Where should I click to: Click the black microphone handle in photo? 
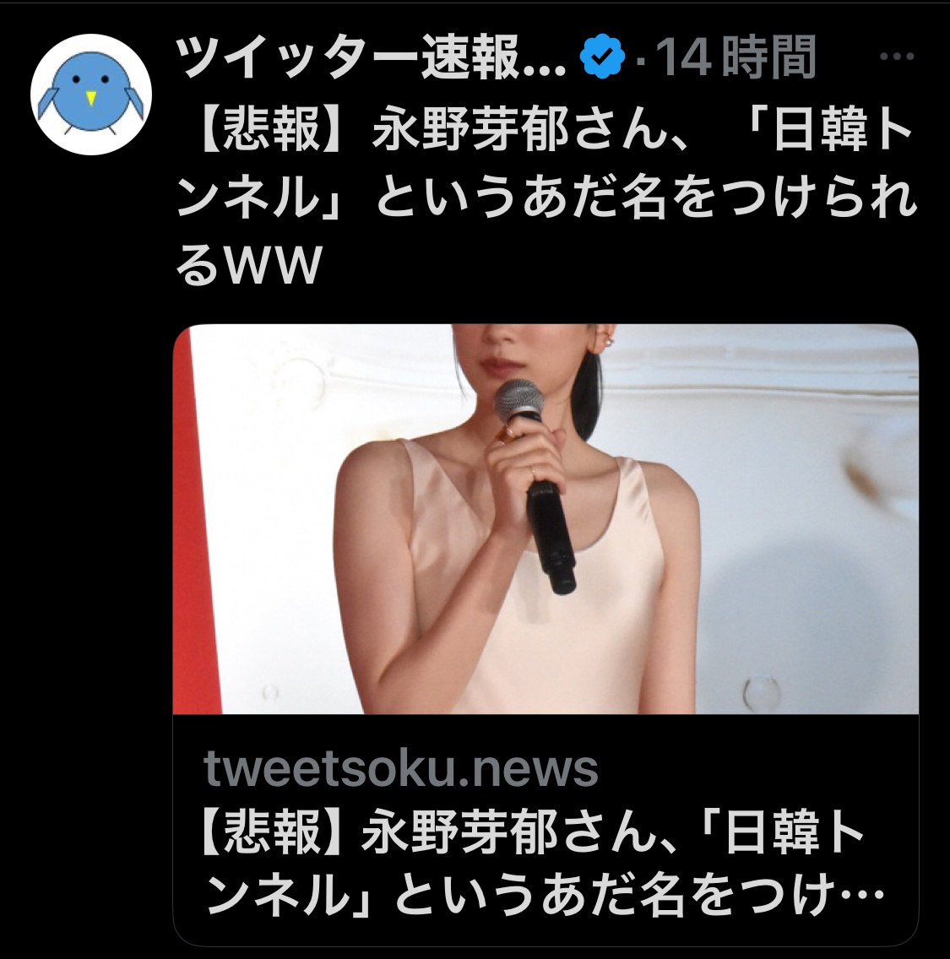[551, 537]
